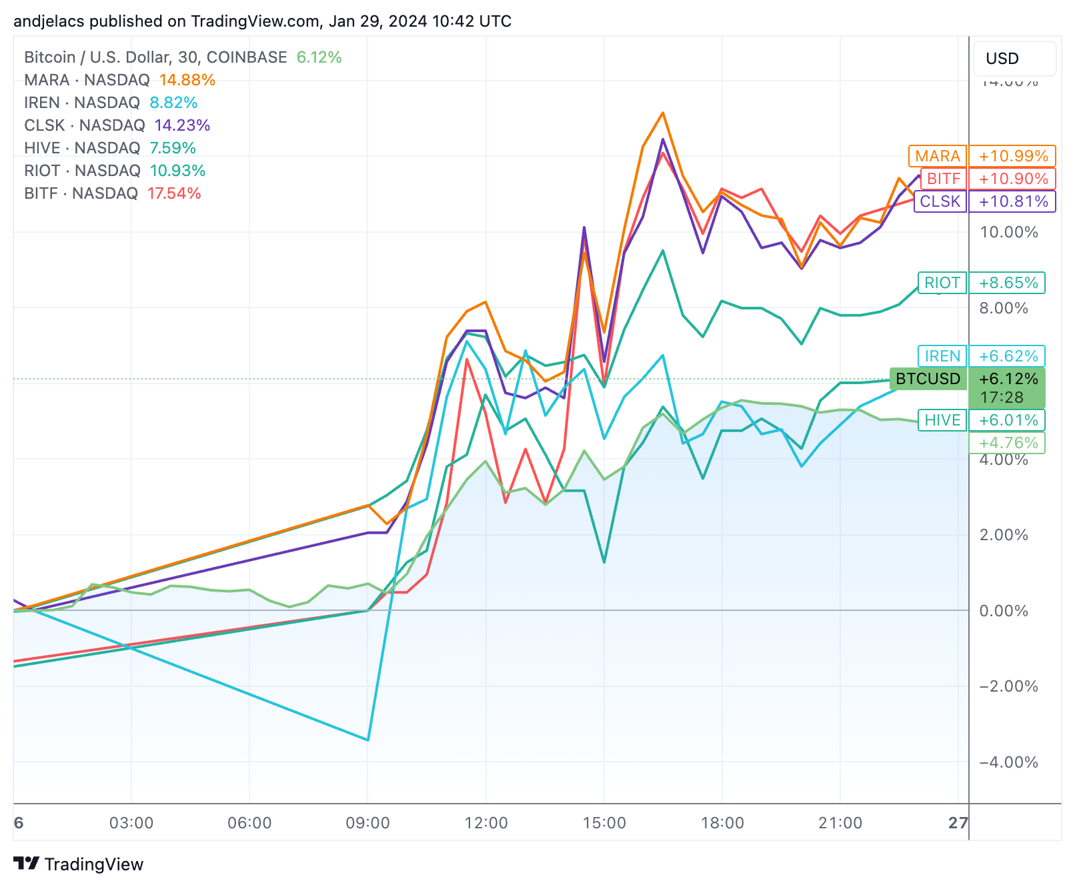Click the 8.00% price axis label
1075x887 pixels.
[x=1004, y=308]
